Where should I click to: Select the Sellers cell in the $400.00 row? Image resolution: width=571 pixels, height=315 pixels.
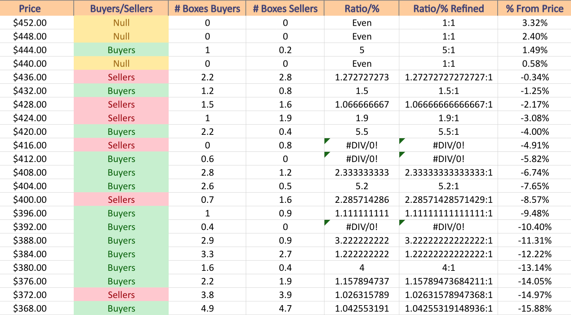121,199
